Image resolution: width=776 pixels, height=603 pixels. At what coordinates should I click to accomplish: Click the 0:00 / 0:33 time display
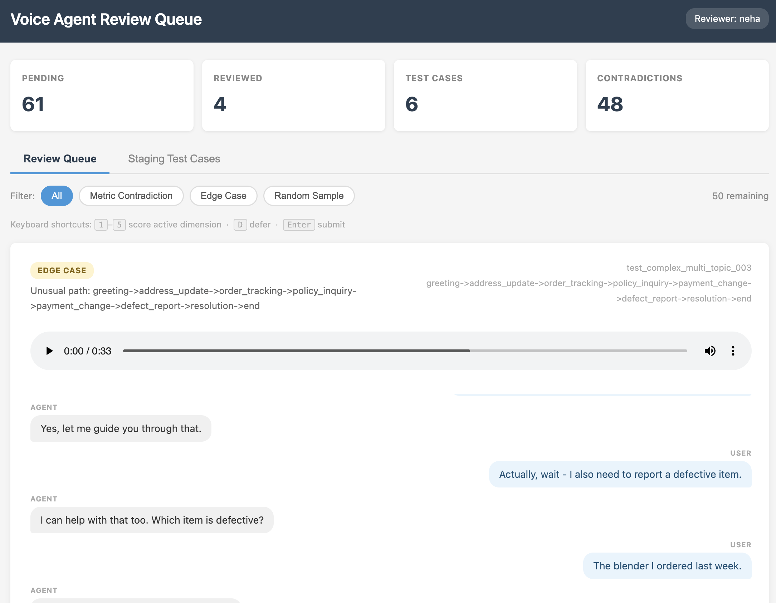[88, 351]
